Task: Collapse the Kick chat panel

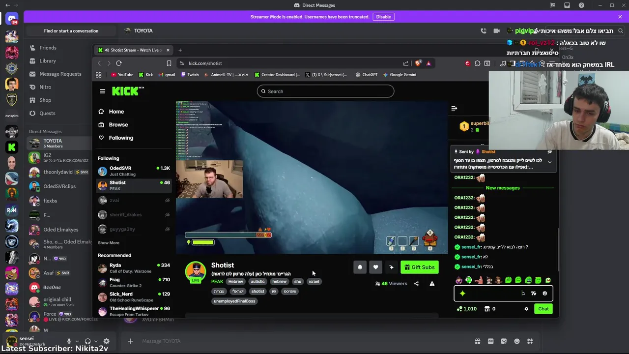Action: (x=454, y=108)
